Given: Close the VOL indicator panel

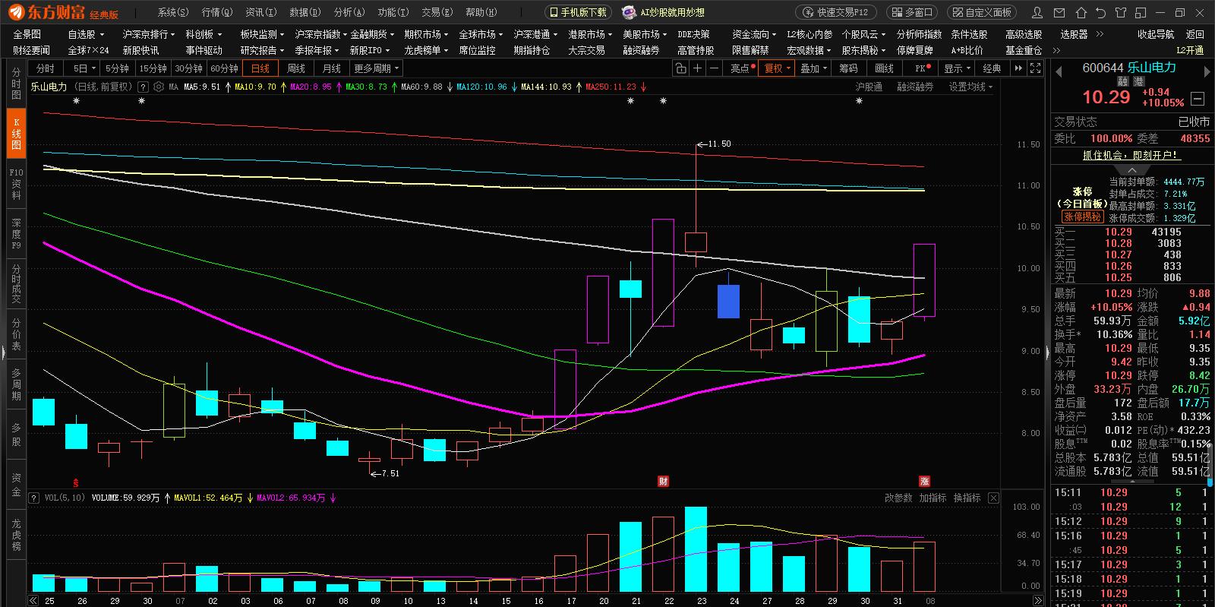Looking at the screenshot, I should pos(993,498).
